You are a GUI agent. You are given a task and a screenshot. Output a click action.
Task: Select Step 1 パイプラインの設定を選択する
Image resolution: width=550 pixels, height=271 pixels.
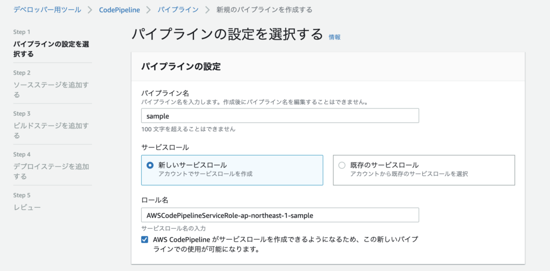click(x=51, y=49)
